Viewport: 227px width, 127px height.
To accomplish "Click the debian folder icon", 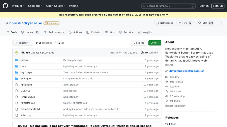I will 16,60.
